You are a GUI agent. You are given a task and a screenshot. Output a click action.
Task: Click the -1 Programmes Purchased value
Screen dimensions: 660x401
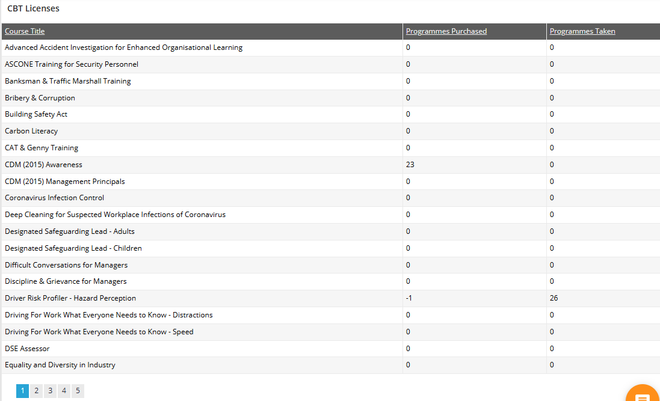[x=409, y=298]
